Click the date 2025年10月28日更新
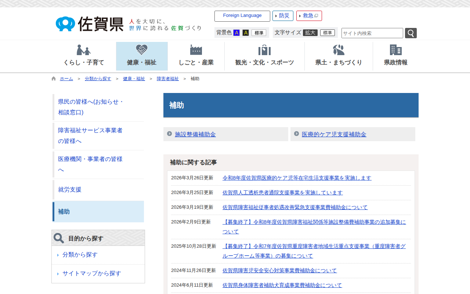Image resolution: width=470 pixels, height=294 pixels. click(x=194, y=246)
